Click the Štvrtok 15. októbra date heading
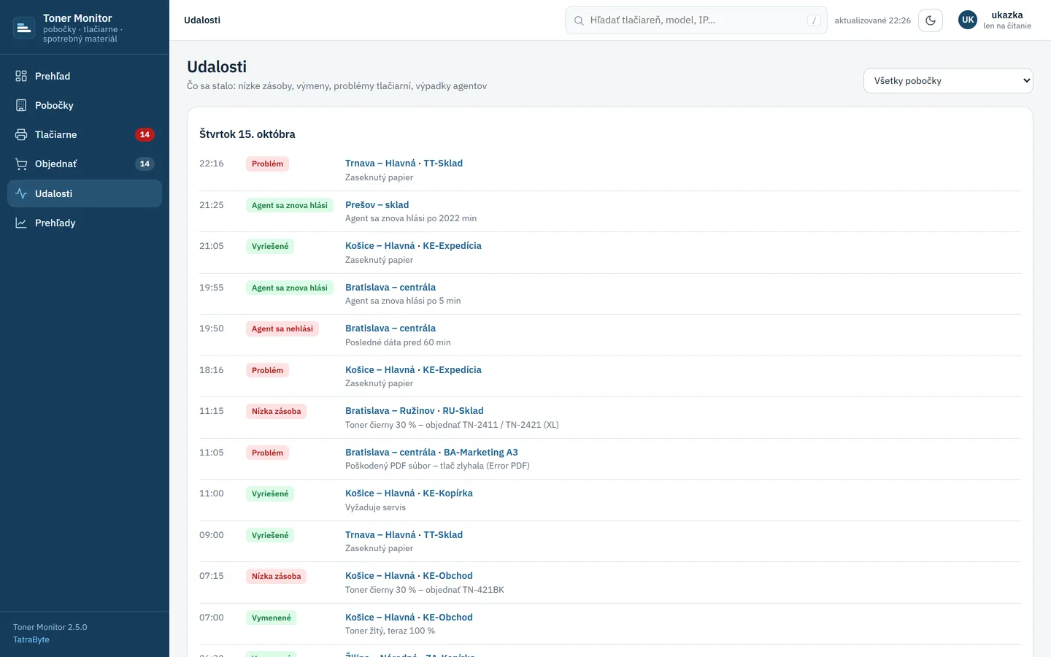 point(247,134)
